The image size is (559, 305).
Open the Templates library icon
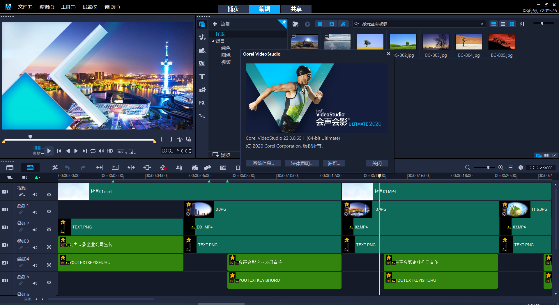(202, 50)
